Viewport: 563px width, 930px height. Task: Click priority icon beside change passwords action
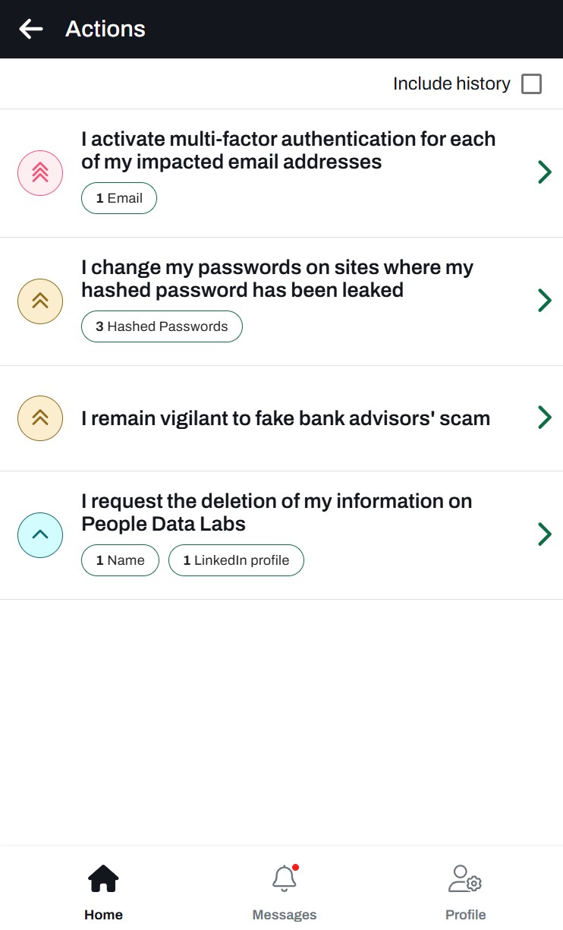click(40, 301)
